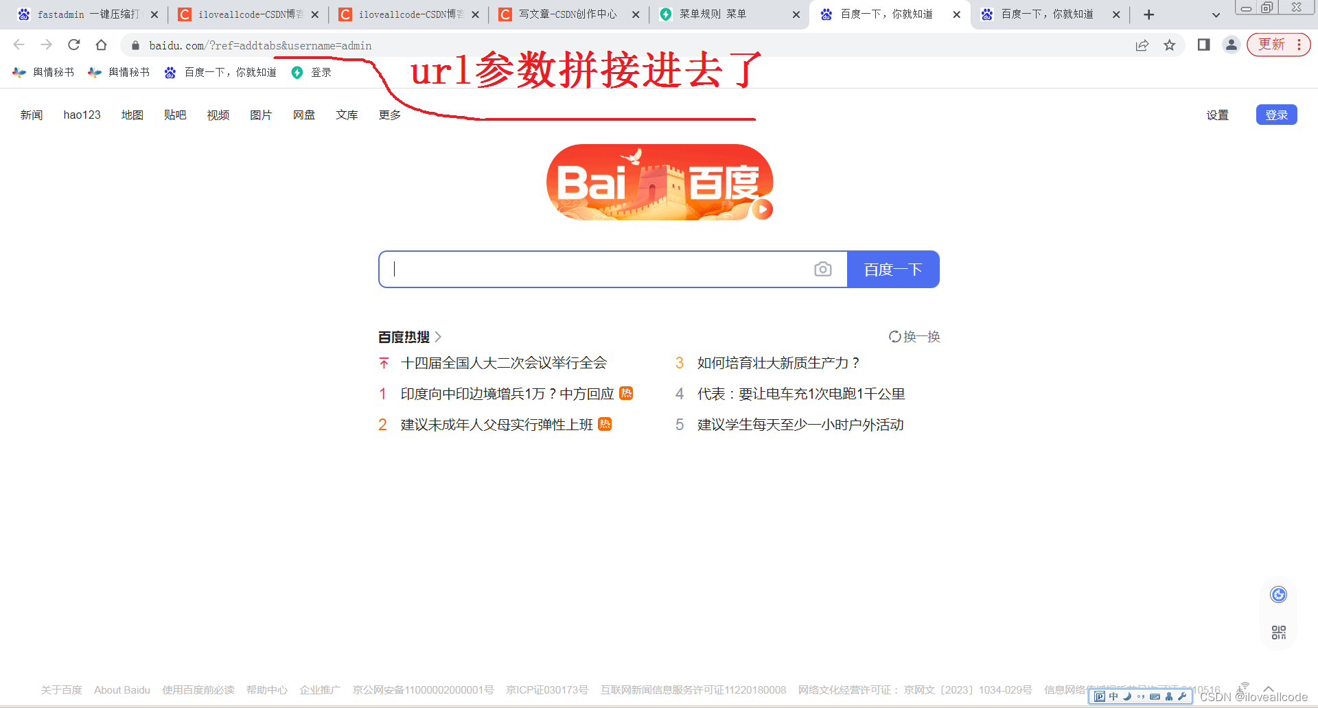The width and height of the screenshot is (1318, 708).
Task: Open the 网盘 navigation link
Action: 304,115
